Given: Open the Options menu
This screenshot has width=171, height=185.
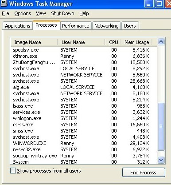Looking at the screenshot, I should (23, 13).
